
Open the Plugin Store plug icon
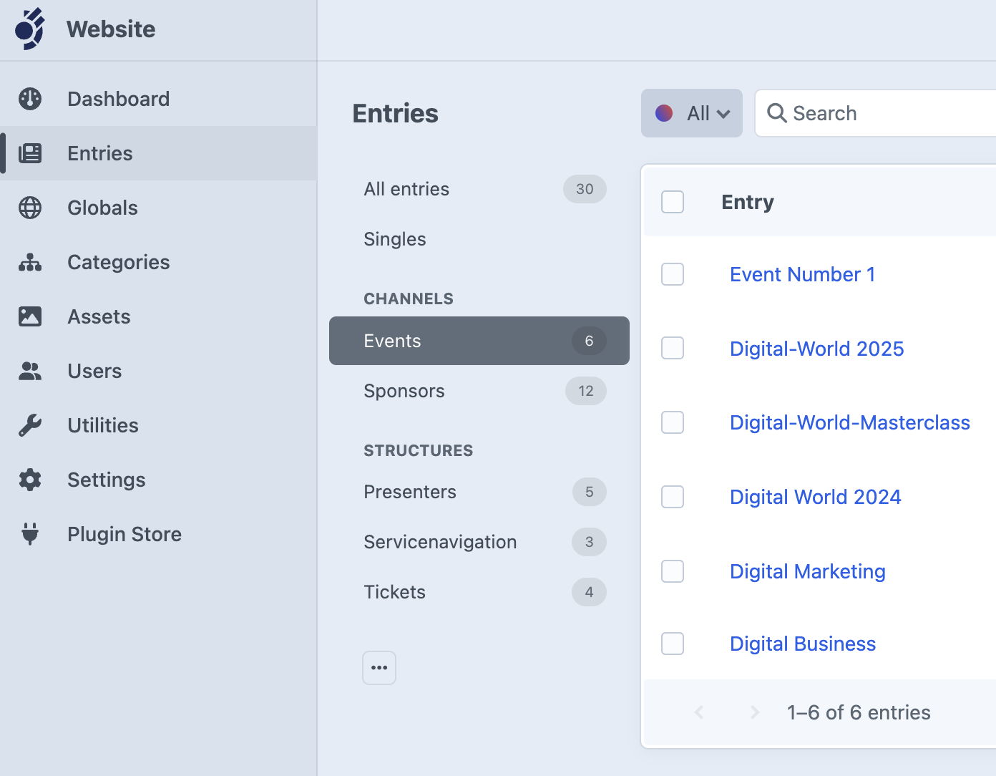[x=29, y=534]
